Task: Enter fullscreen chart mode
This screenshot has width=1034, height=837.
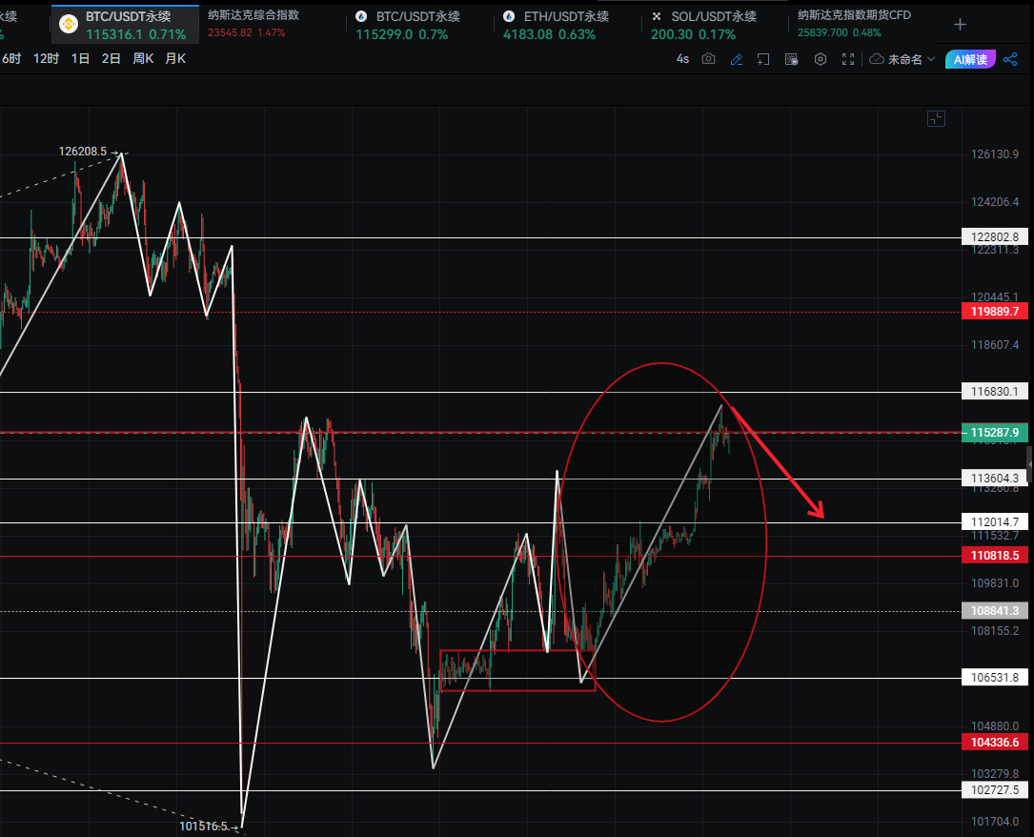Action: (848, 59)
